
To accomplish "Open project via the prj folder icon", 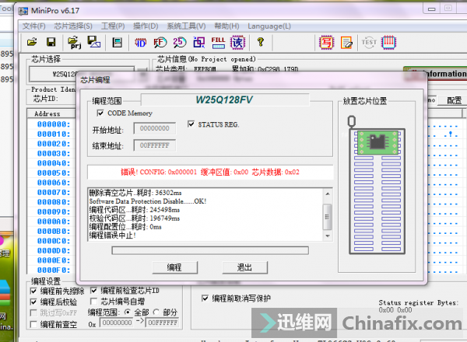I will point(75,42).
